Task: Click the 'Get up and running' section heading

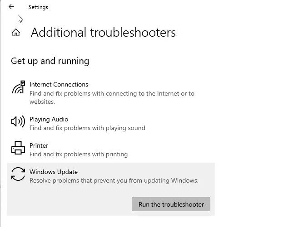Action: 50,61
